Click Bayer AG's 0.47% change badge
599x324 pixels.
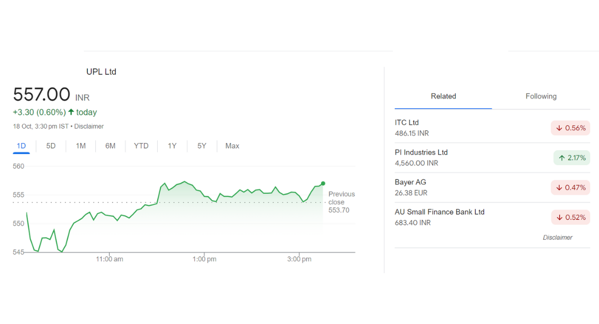coord(571,187)
